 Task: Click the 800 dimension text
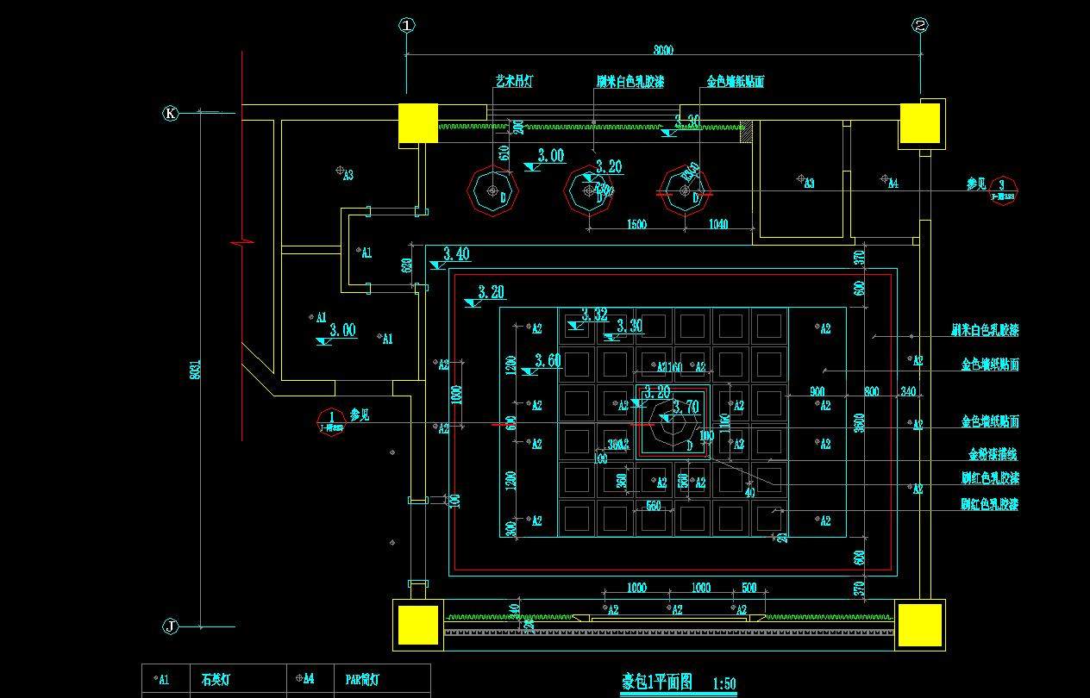pyautogui.click(x=872, y=392)
